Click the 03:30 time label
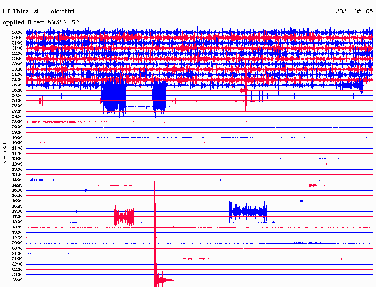Viewport: 376px width, 287px height. 17,69
